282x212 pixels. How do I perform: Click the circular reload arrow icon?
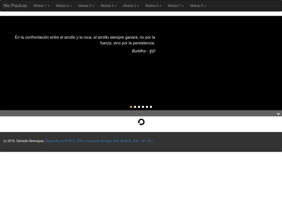[141, 122]
